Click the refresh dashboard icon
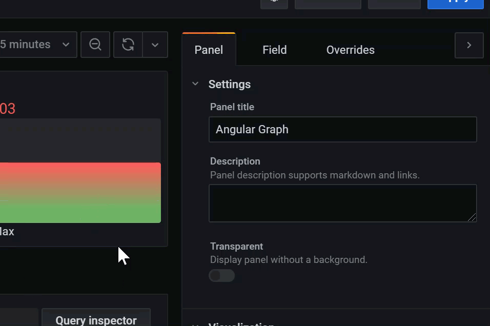Viewport: 490px width, 326px height. pyautogui.click(x=128, y=45)
